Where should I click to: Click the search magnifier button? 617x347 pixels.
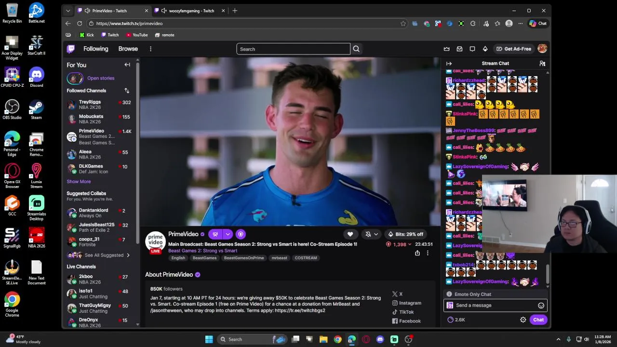[356, 49]
